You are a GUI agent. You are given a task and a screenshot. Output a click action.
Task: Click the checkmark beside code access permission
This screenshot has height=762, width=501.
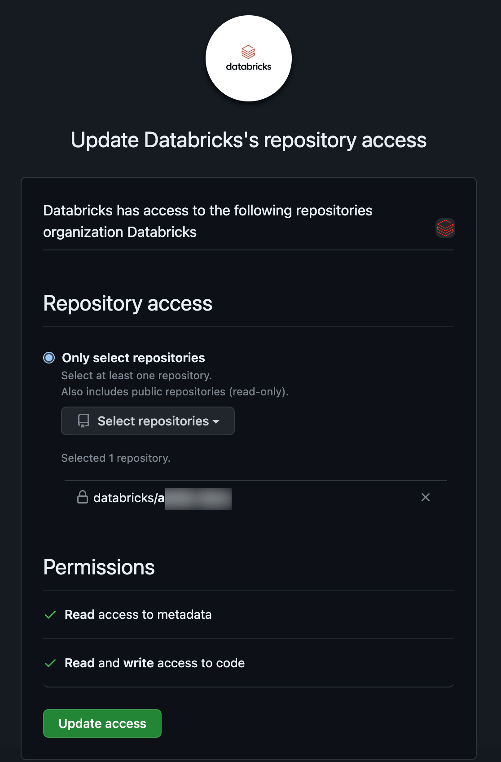pyautogui.click(x=50, y=663)
